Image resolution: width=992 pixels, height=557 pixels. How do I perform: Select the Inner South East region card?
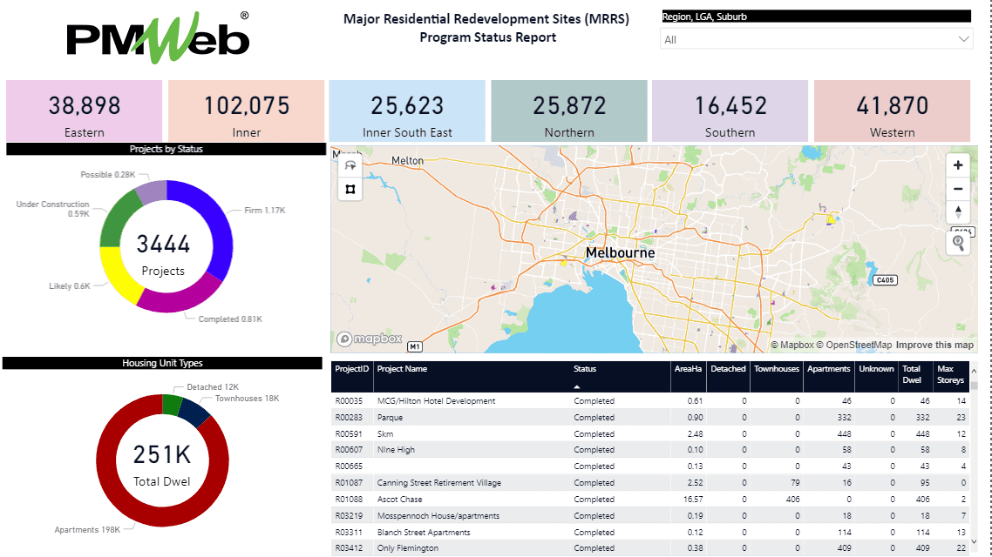pos(407,111)
